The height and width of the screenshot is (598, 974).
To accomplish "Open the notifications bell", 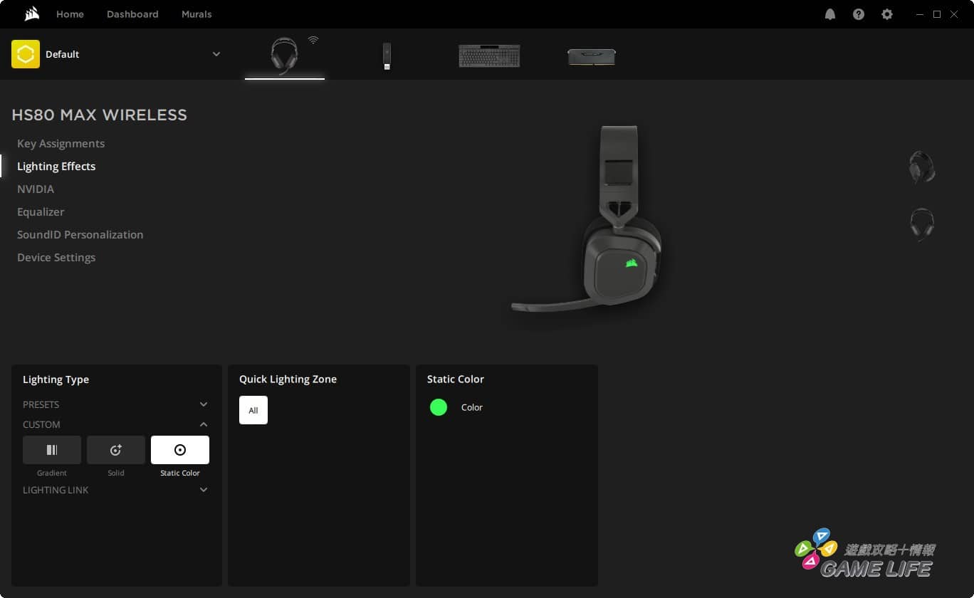I will pyautogui.click(x=830, y=14).
